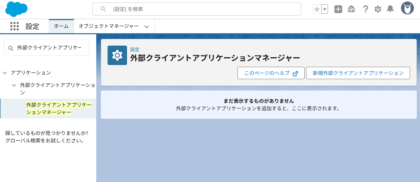This screenshot has height=182, width=420.
Task: Click the 設定 breadcrumb link
Action: click(135, 49)
